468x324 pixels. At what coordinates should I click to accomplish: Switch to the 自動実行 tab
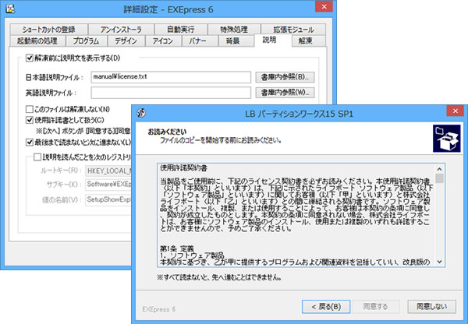181,30
